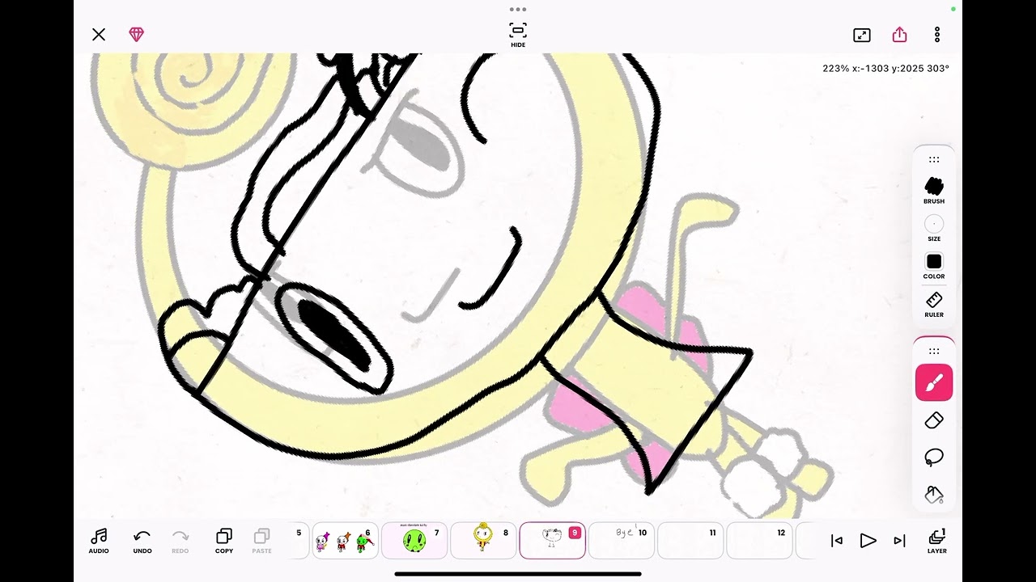Open the Audio panel
1036x582 pixels.
point(99,541)
